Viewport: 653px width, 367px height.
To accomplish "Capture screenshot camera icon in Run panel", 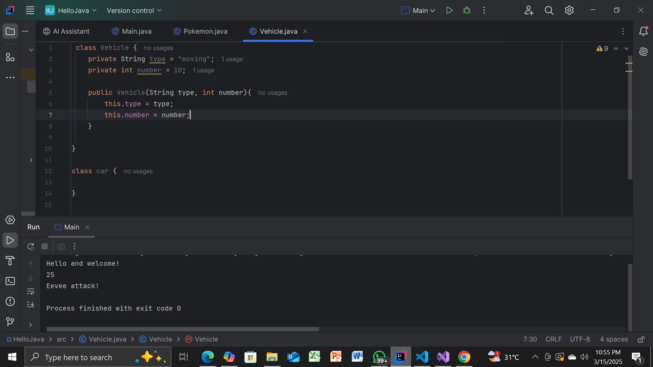I will 61,246.
